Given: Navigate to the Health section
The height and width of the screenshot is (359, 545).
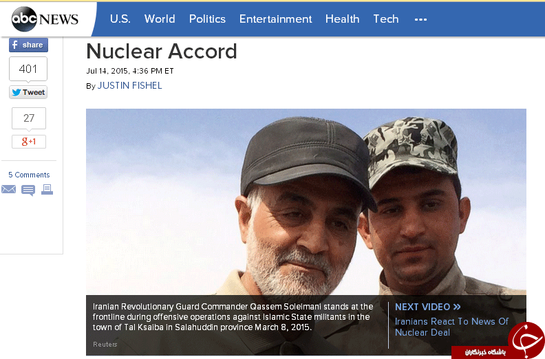Looking at the screenshot, I should click(x=342, y=19).
